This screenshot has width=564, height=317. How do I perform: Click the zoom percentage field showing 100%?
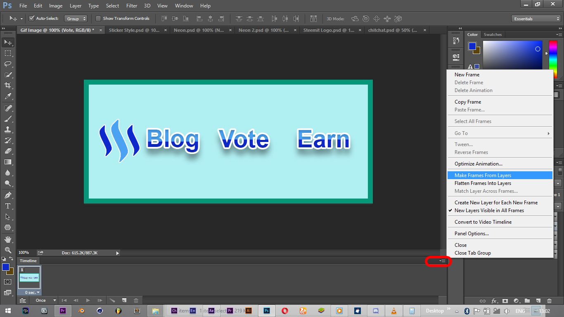point(24,253)
